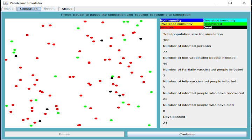The height and width of the screenshot is (140, 252).
Task: Select the Simulation tab
Action: pyautogui.click(x=29, y=9)
